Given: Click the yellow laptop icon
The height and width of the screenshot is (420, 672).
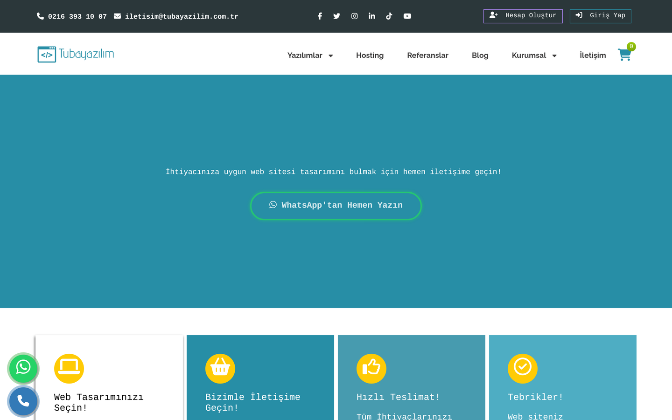Looking at the screenshot, I should coord(69,368).
